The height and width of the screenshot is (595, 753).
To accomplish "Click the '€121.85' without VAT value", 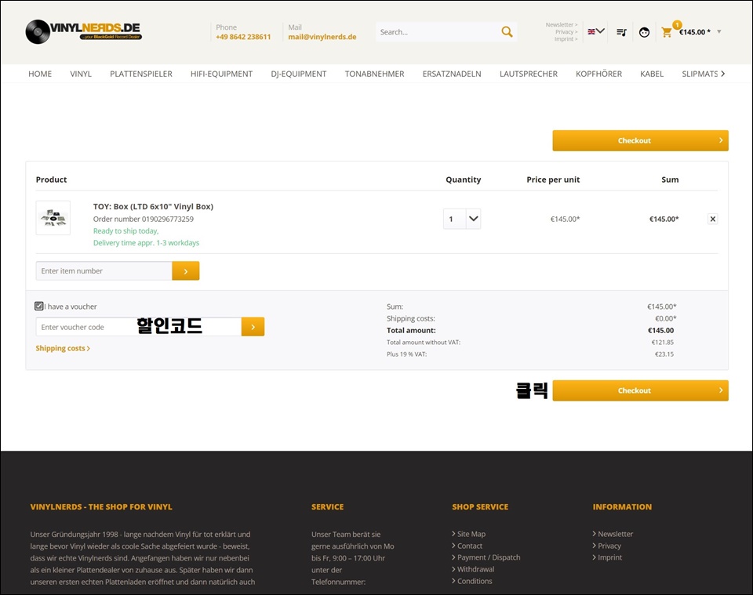I will [663, 343].
